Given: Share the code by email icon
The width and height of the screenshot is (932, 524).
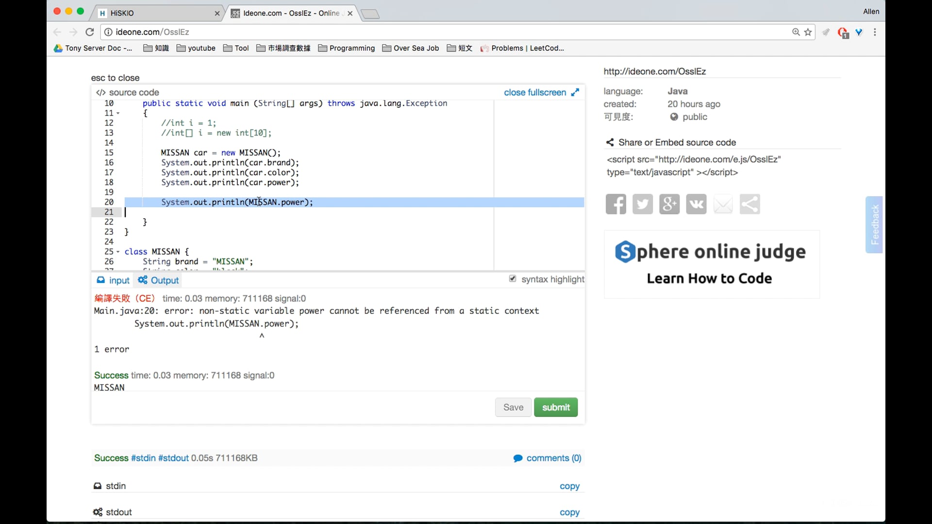Looking at the screenshot, I should (723, 204).
